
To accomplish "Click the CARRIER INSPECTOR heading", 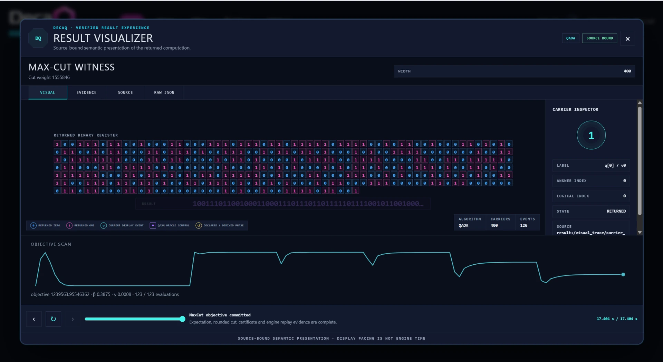I will click(575, 109).
